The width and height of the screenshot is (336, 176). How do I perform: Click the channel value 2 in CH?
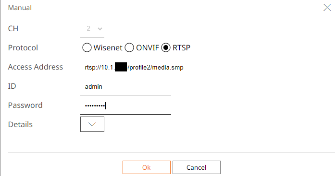[88, 28]
